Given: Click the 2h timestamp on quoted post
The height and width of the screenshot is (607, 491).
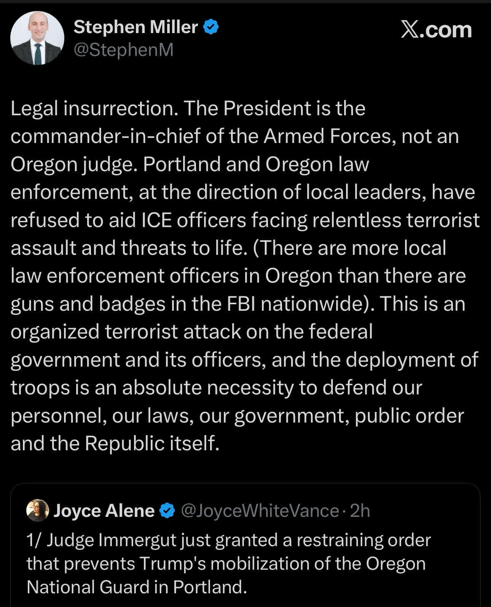Looking at the screenshot, I should (360, 511).
